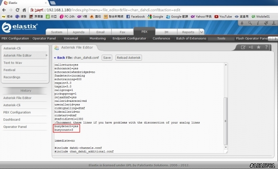Click the Save button
The width and height of the screenshot is (278, 169).
point(107,58)
